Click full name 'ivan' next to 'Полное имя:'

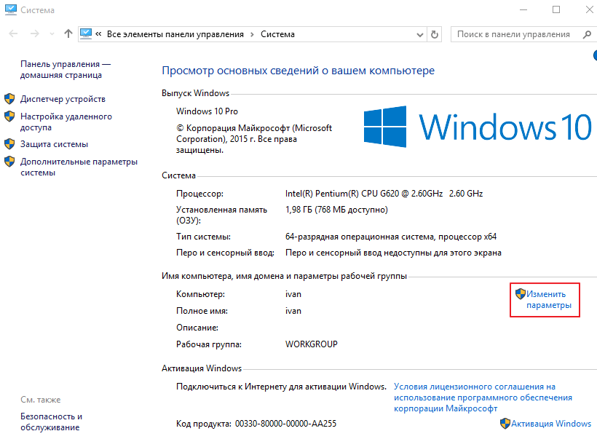pos(293,311)
